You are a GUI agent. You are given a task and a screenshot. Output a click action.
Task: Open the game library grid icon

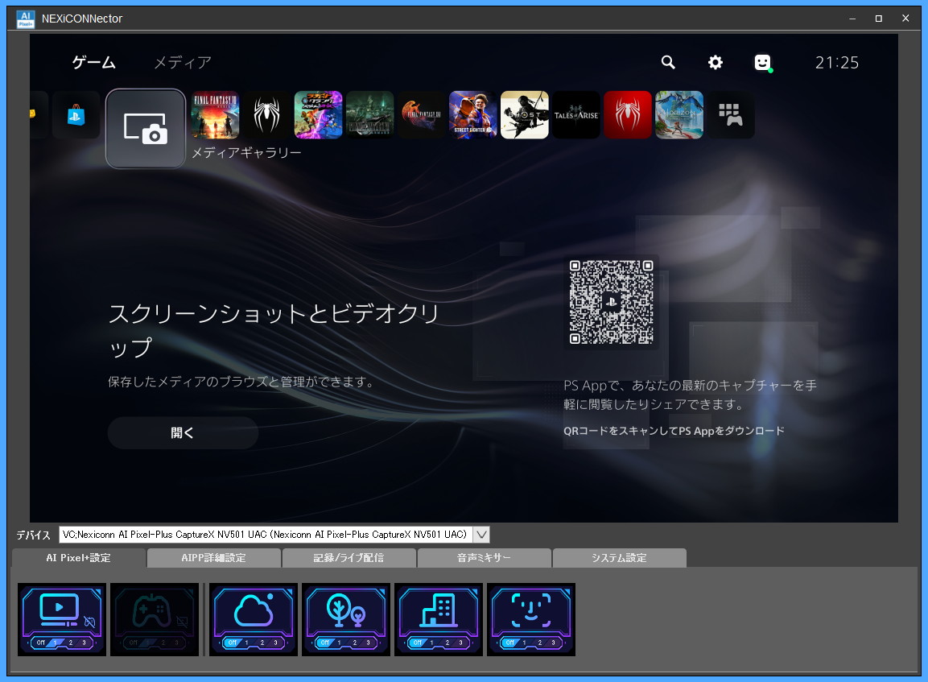tap(730, 115)
